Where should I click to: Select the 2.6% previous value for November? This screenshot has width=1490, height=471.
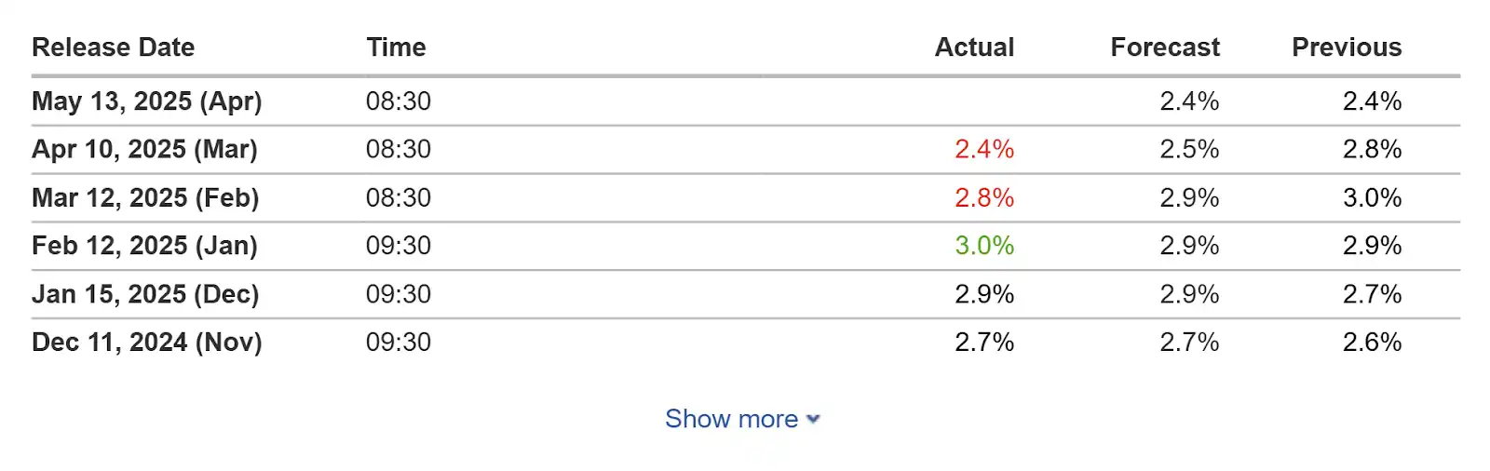tap(1371, 343)
